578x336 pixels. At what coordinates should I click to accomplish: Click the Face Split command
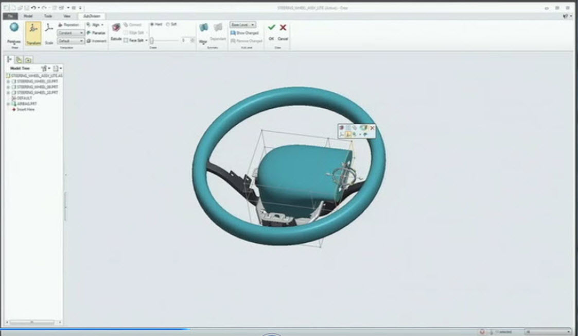coord(133,40)
